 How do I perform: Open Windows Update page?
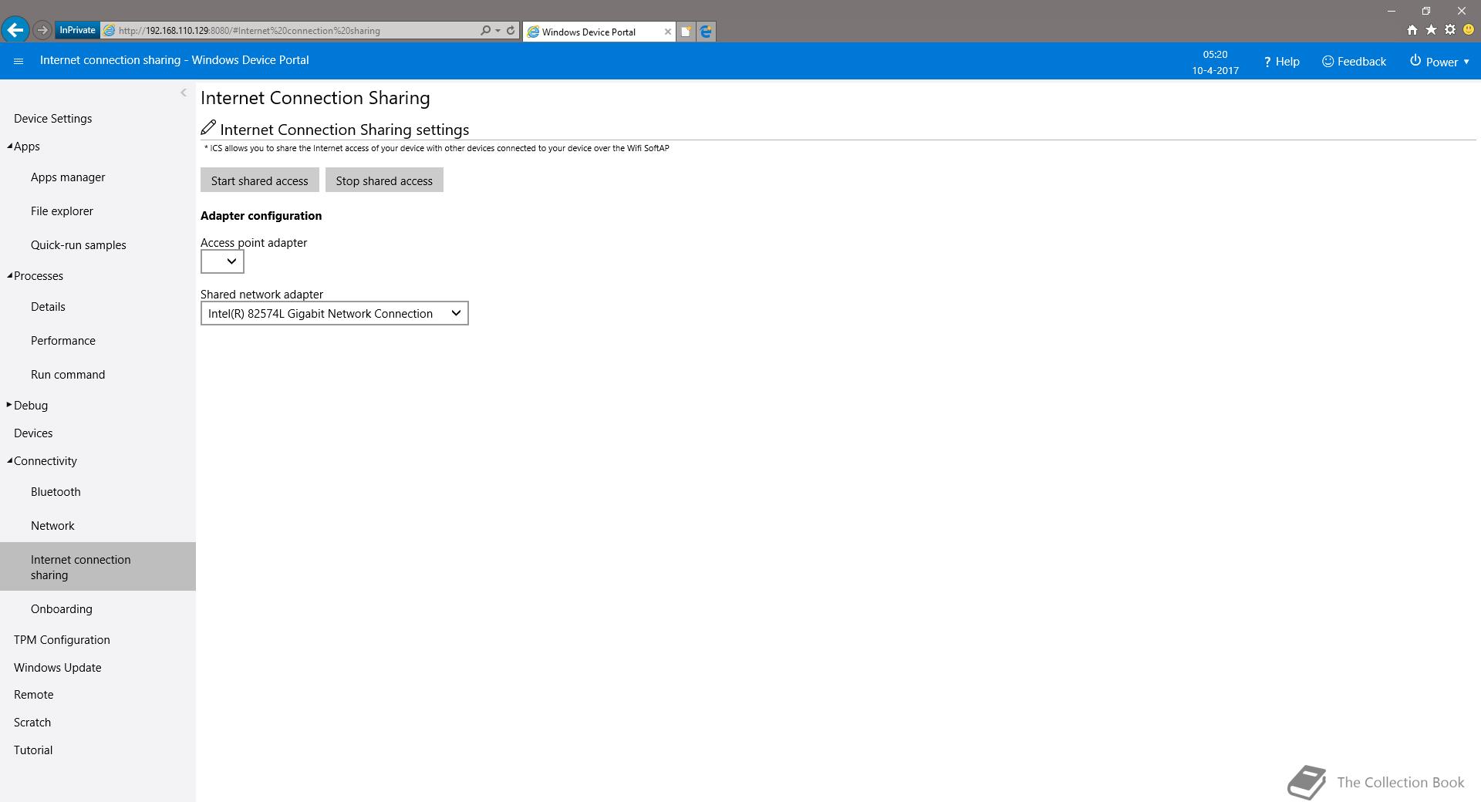pos(58,668)
